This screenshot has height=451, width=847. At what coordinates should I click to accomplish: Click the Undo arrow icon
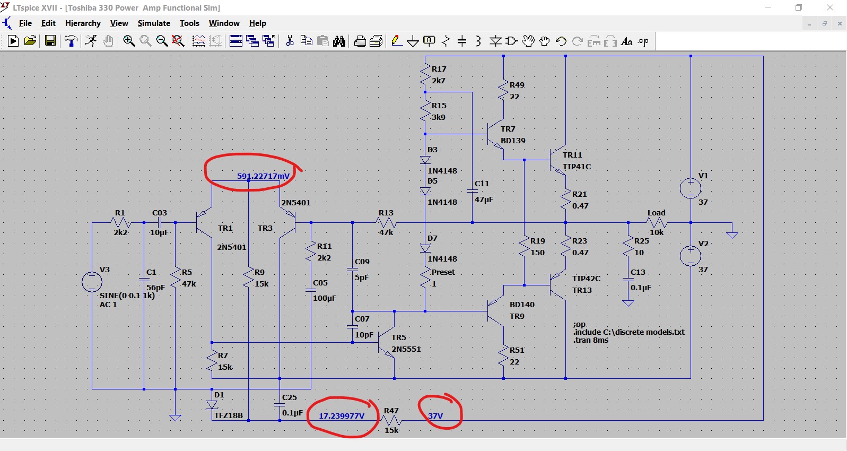[x=561, y=41]
